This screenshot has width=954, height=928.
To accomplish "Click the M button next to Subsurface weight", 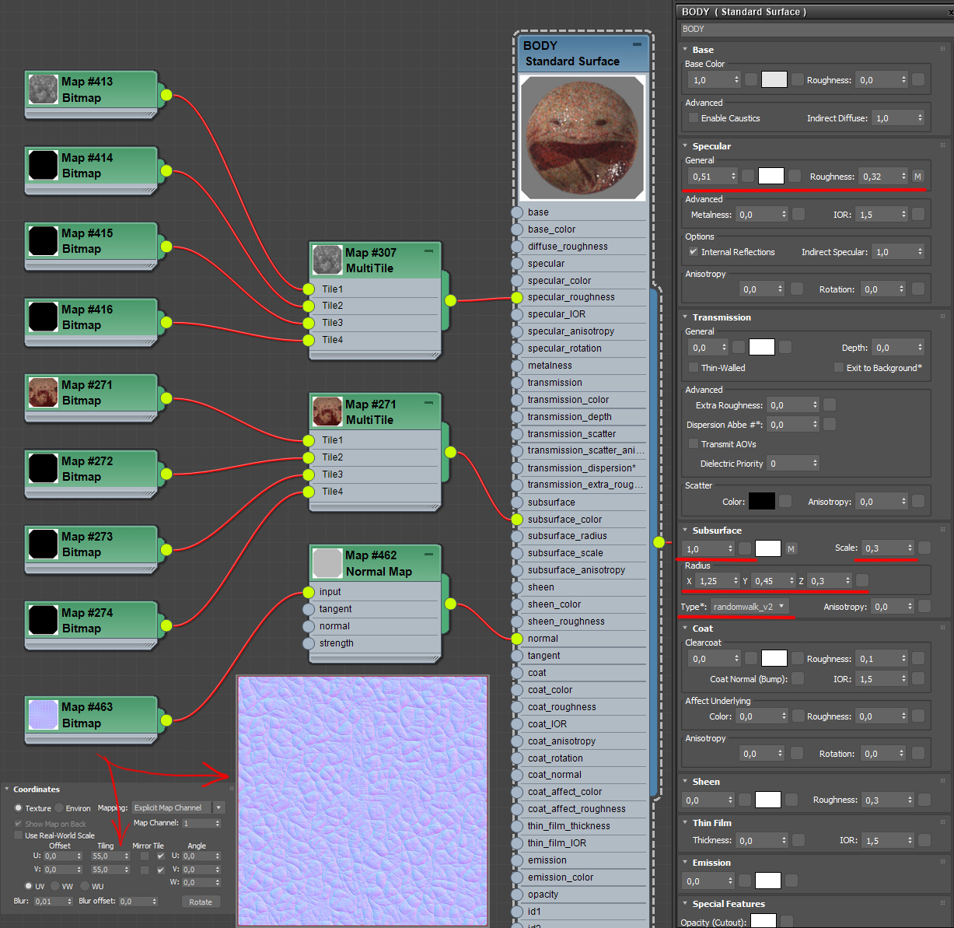I will pyautogui.click(x=791, y=548).
